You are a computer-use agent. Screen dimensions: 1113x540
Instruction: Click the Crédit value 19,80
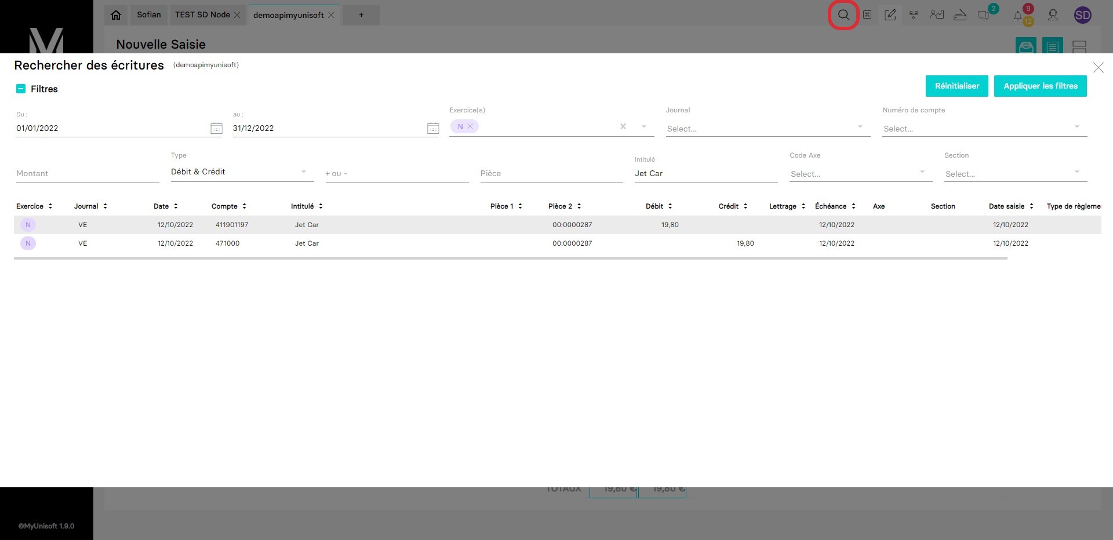tap(745, 243)
